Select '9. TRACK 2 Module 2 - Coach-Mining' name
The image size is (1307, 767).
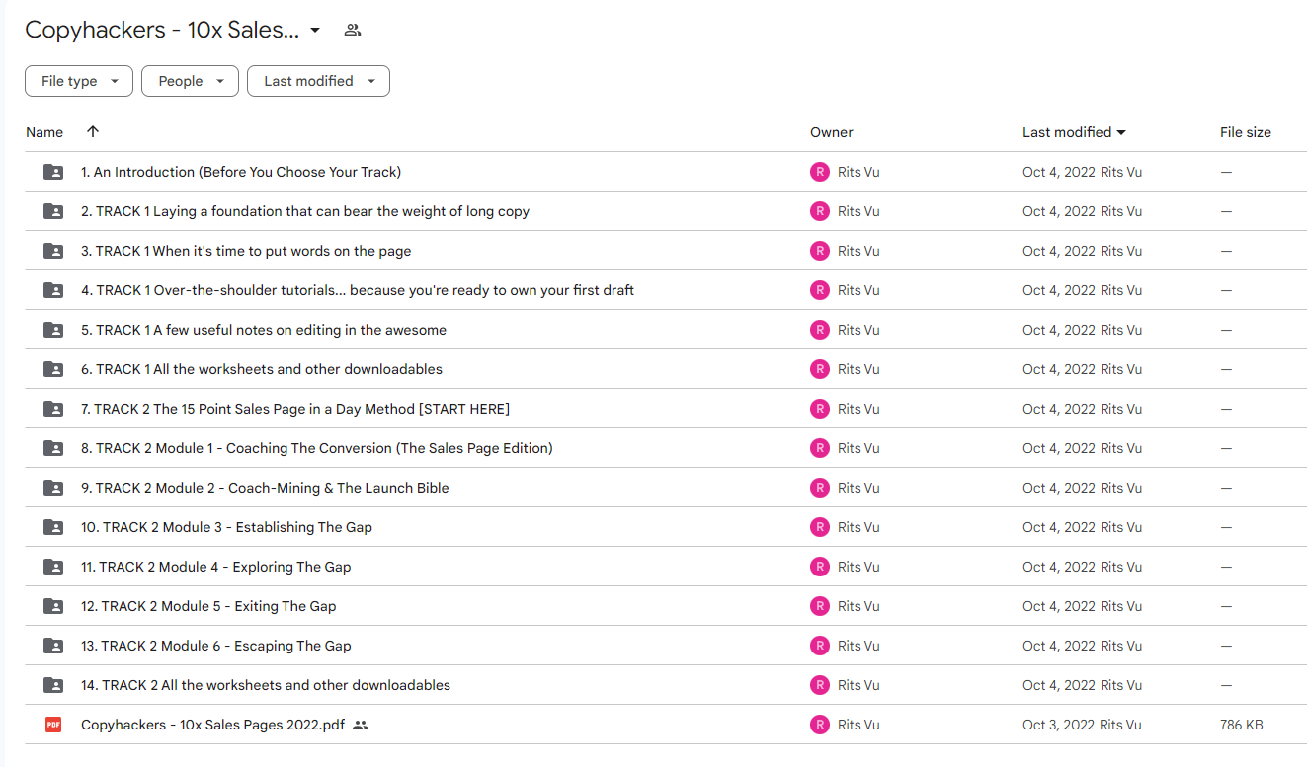[265, 488]
